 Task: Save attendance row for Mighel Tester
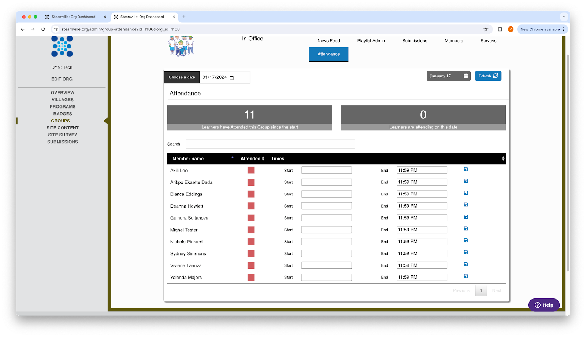point(466,228)
